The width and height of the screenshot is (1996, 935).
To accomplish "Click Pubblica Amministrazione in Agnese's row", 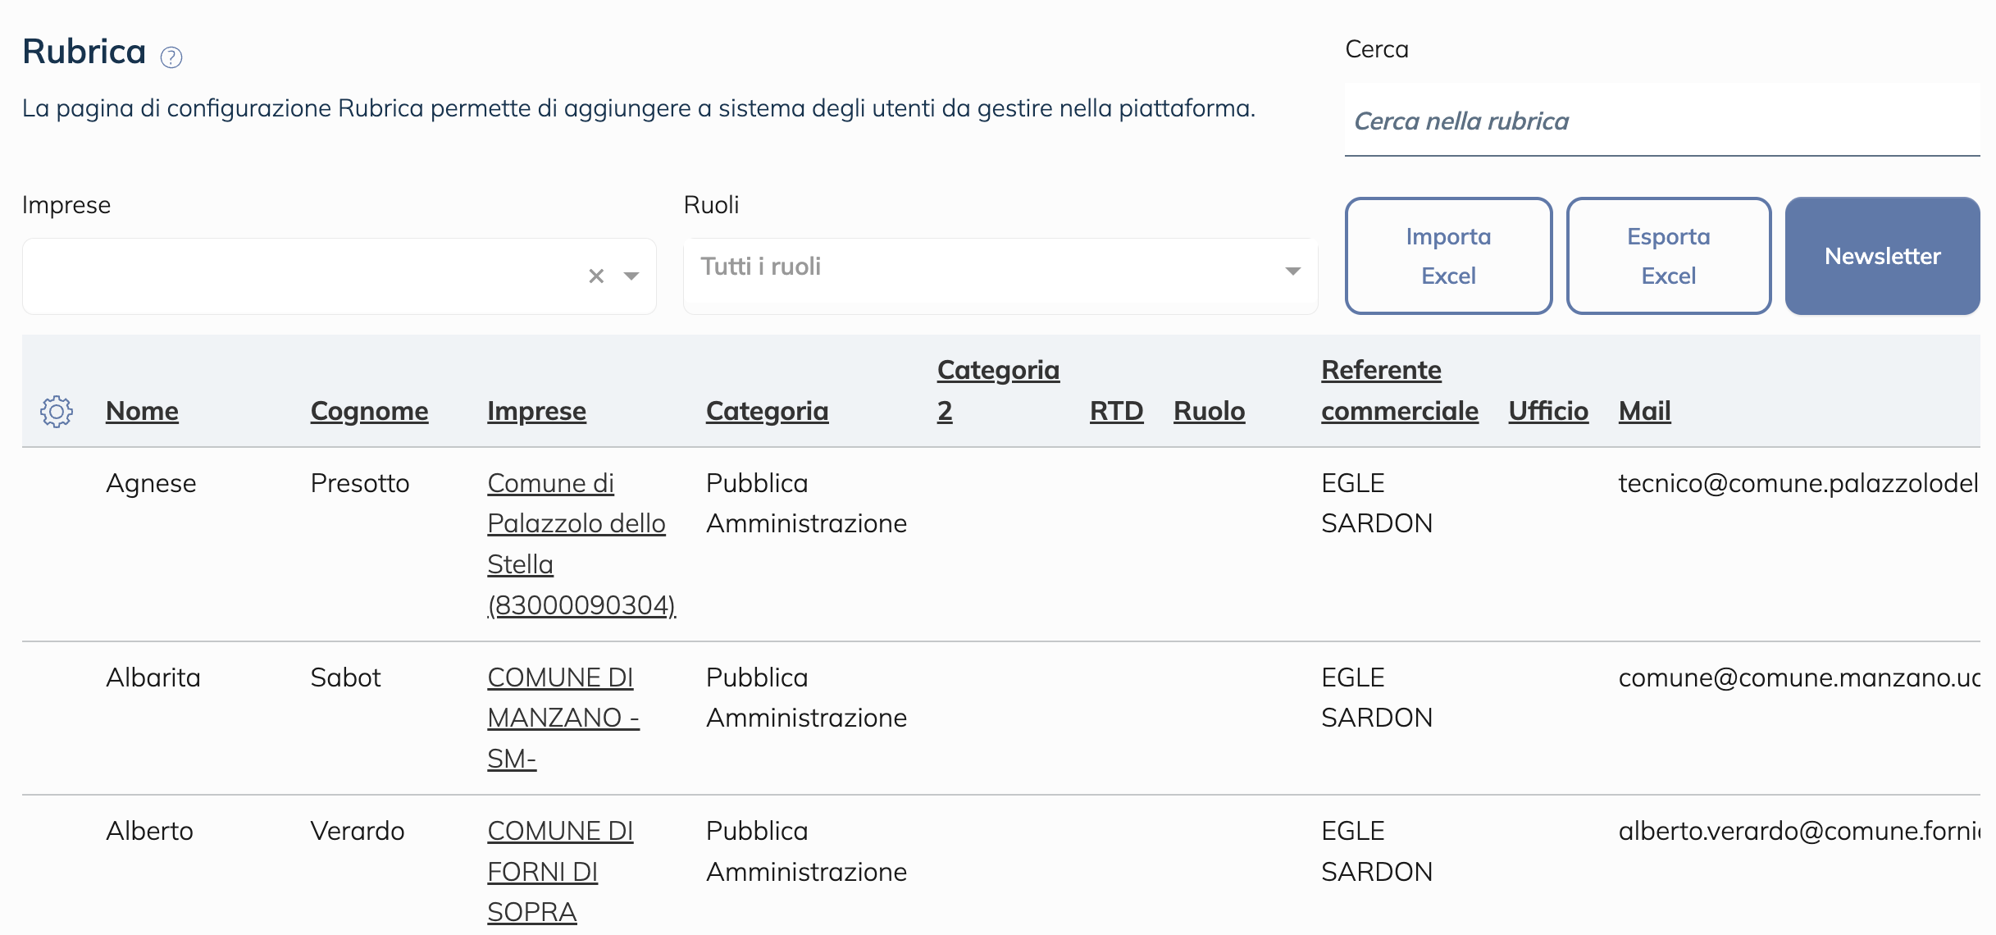I will [806, 503].
